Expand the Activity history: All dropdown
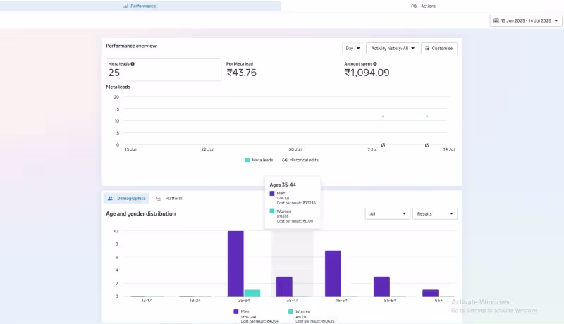 click(393, 48)
